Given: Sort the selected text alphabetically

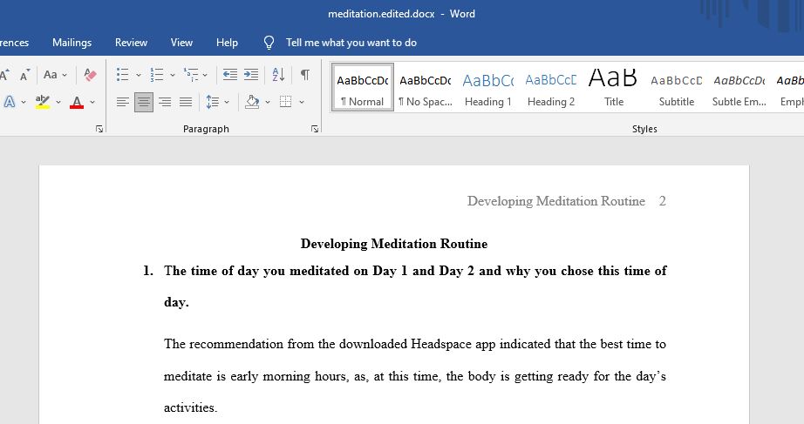Looking at the screenshot, I should (278, 75).
